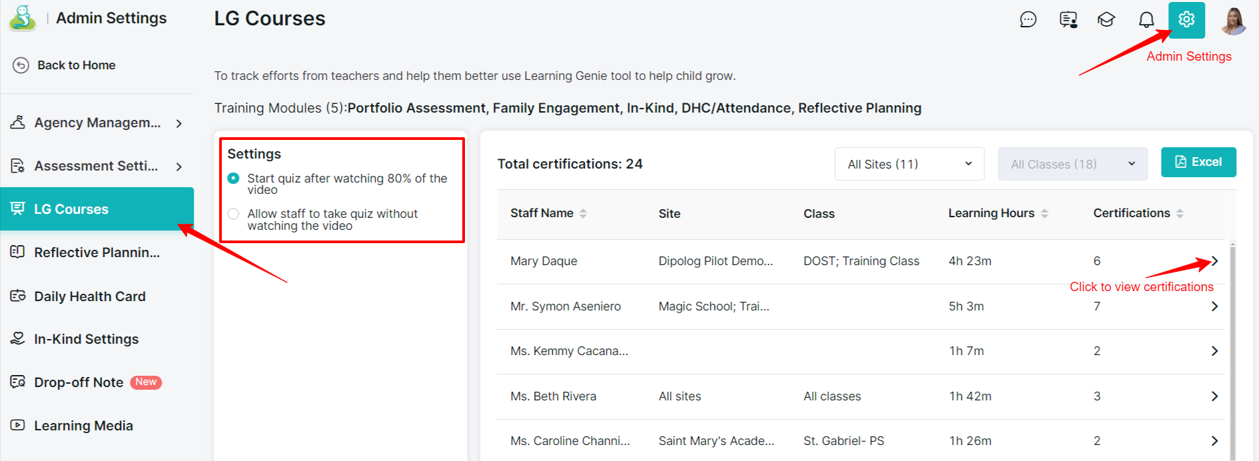Click the Reflective Planning sidebar icon
Viewport: 1259px width, 461px height.
point(18,252)
